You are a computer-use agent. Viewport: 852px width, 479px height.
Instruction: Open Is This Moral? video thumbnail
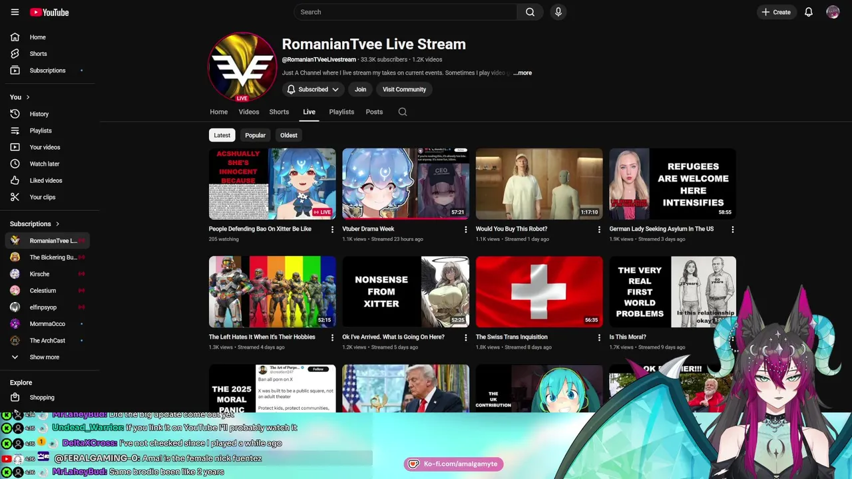[672, 291]
